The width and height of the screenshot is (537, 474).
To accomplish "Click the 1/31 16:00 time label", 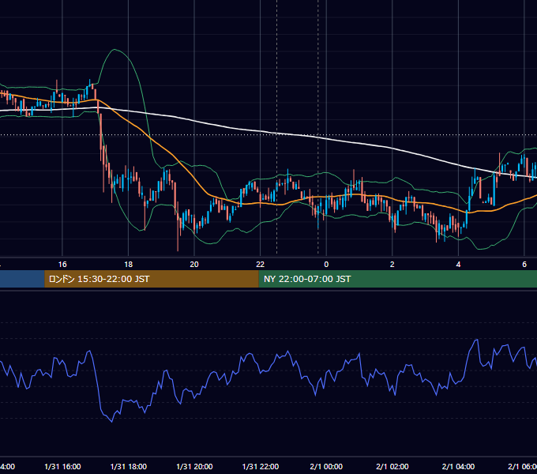I will click(62, 466).
